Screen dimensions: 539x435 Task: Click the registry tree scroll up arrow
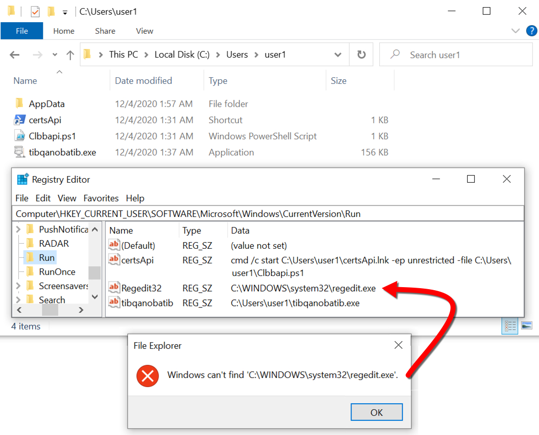point(95,229)
